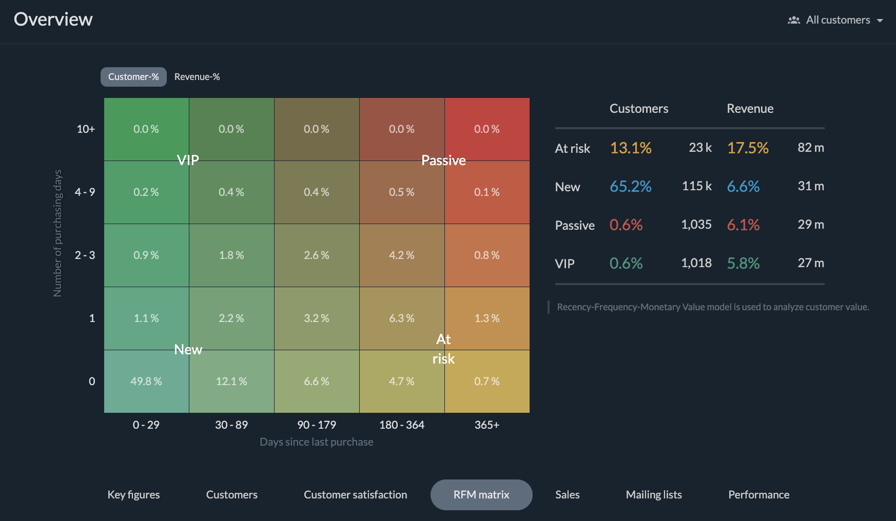The height and width of the screenshot is (521, 896).
Task: Click the 10+ purchasing days axis label
Action: [x=86, y=129]
